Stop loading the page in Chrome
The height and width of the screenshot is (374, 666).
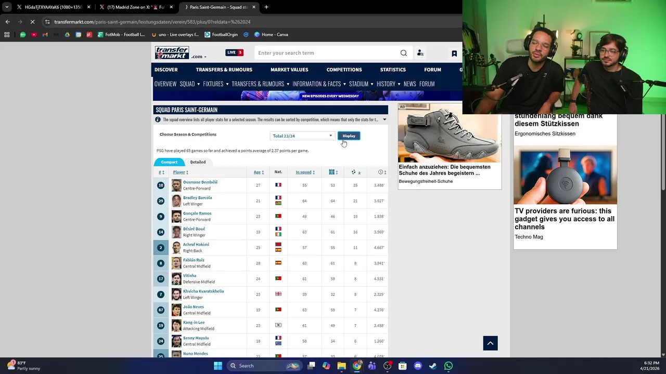[32, 22]
